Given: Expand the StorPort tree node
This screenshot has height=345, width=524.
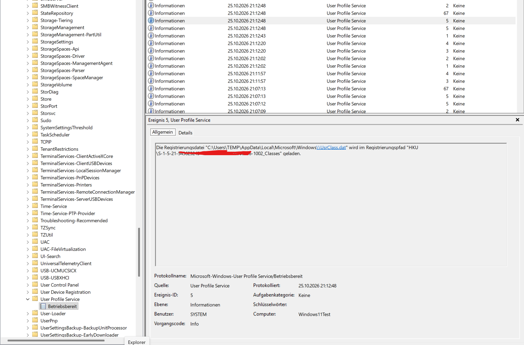Looking at the screenshot, I should pos(28,106).
